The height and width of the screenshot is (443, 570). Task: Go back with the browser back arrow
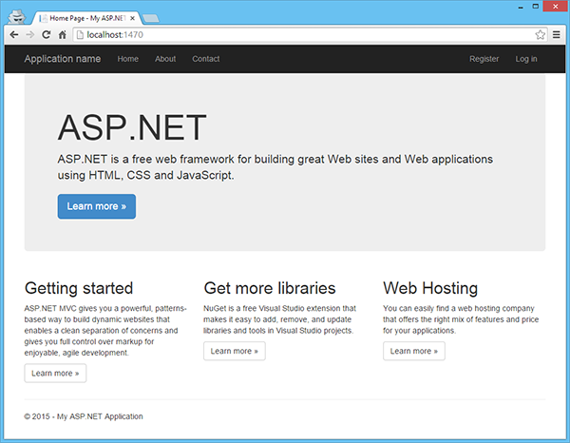[14, 35]
